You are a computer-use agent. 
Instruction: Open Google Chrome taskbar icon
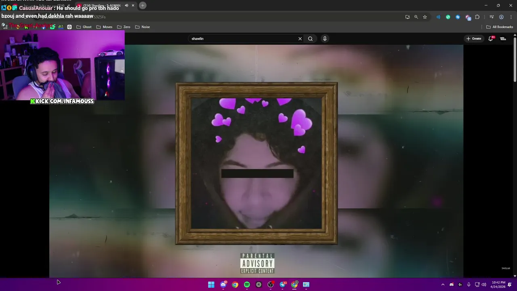pyautogui.click(x=235, y=285)
